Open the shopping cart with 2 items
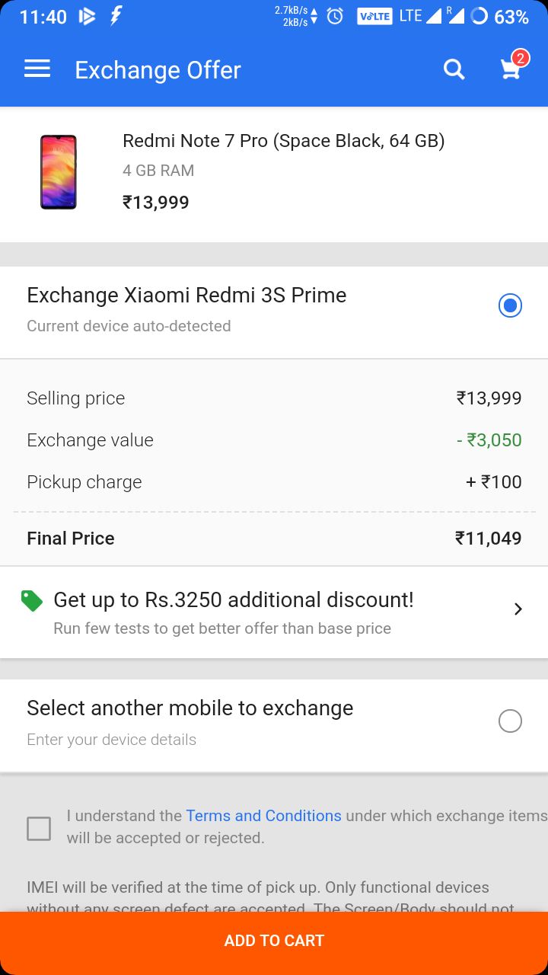The height and width of the screenshot is (975, 548). coord(512,66)
